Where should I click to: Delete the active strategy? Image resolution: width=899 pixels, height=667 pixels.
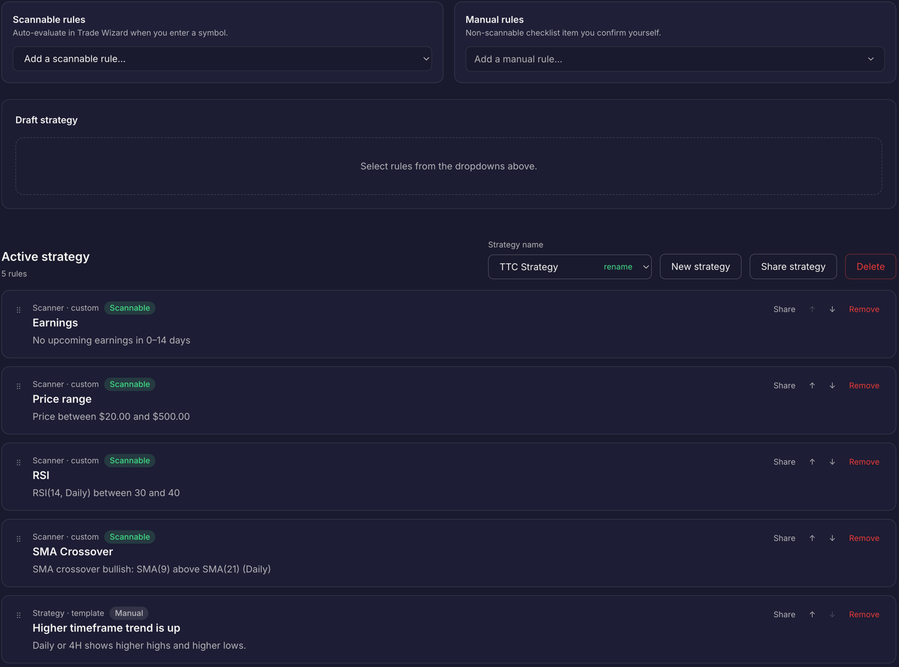pyautogui.click(x=870, y=267)
